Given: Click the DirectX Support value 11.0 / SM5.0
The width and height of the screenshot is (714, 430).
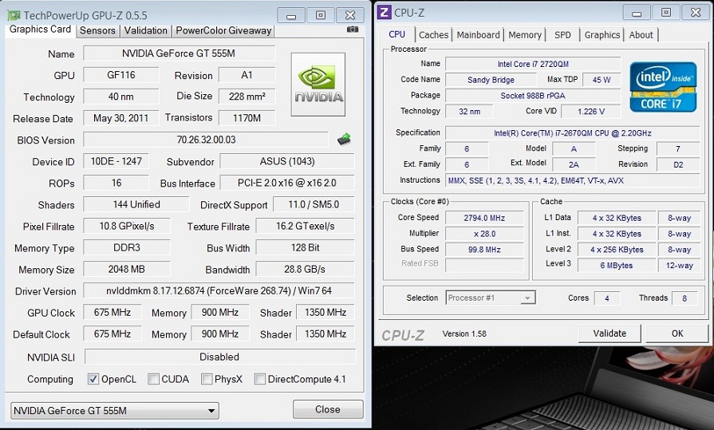Looking at the screenshot, I should [314, 204].
